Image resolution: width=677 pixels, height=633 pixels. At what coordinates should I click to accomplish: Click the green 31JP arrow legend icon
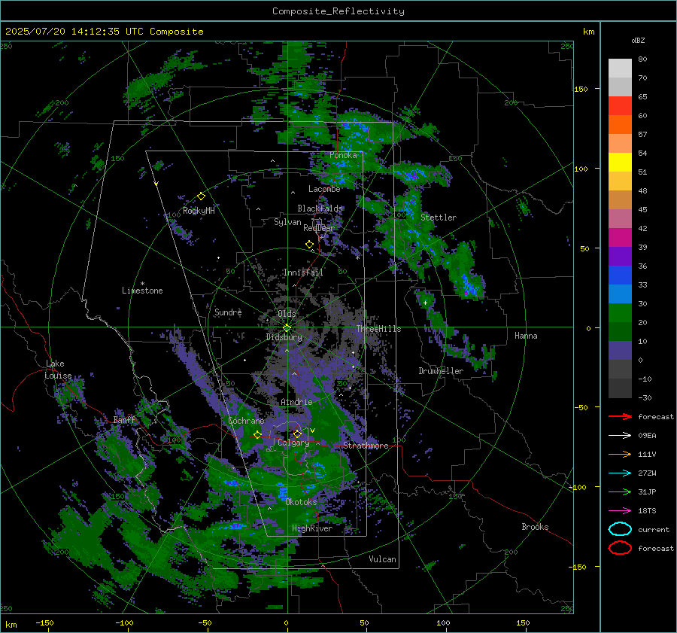[x=620, y=491]
